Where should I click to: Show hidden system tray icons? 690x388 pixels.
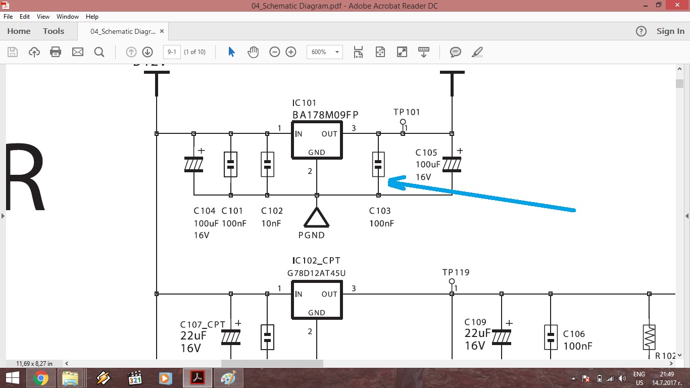(x=573, y=378)
